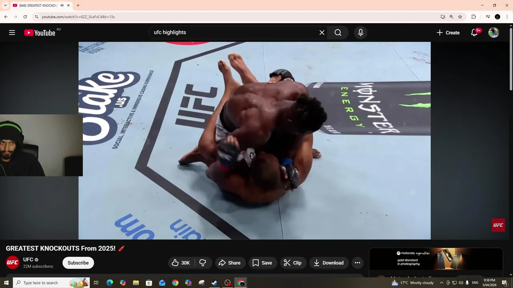The image size is (513, 288).
Task: Open YouTube account avatar menu
Action: point(494,33)
